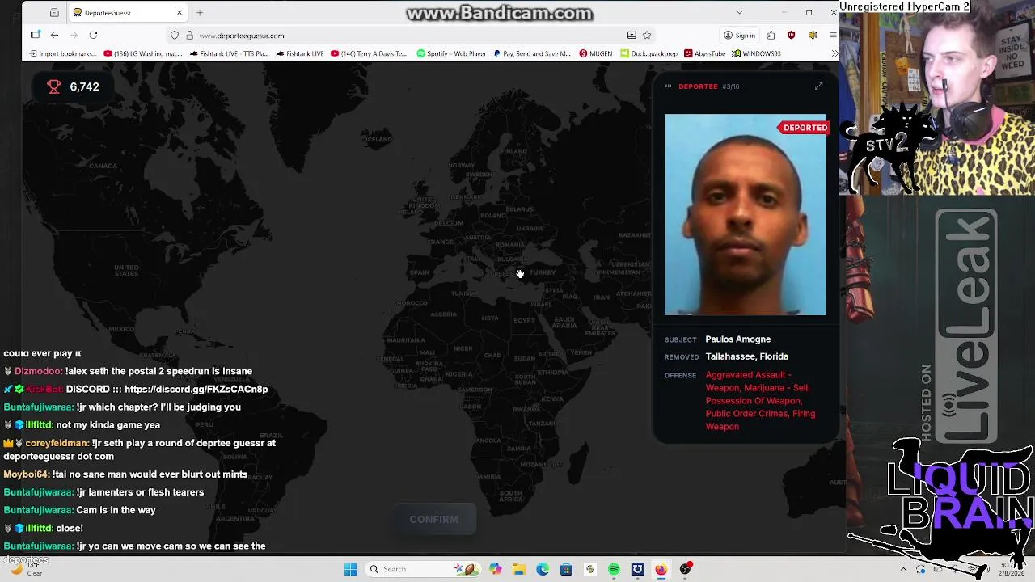Open the dark blue taskbar app icon
1035x582 pixels.
click(637, 569)
